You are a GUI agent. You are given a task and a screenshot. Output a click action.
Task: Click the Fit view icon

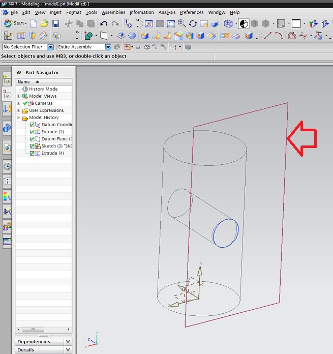[149, 23]
